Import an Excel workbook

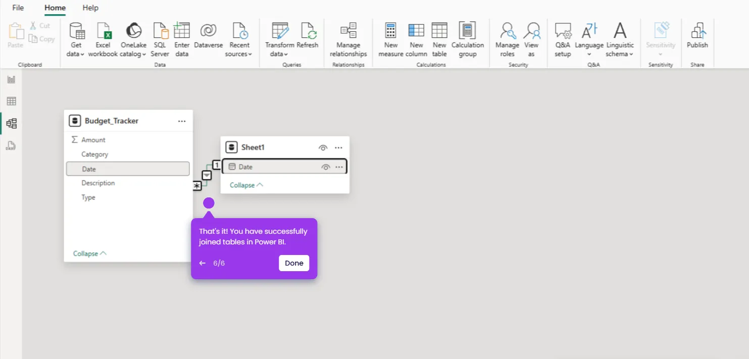click(103, 40)
